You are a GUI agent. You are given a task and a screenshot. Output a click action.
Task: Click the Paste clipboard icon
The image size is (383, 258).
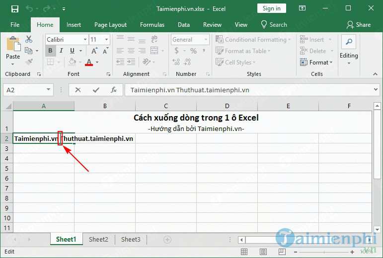tap(13, 44)
